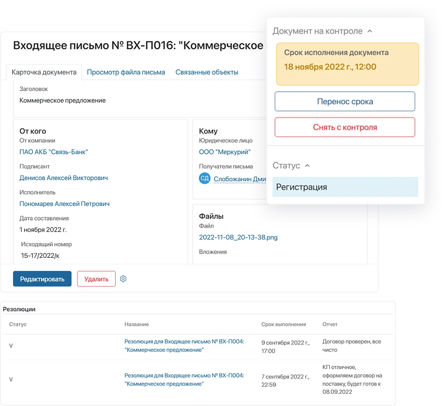The height and width of the screenshot is (406, 447).
Task: Open the file 2022-11-08_20-13-38.png
Action: (x=238, y=238)
